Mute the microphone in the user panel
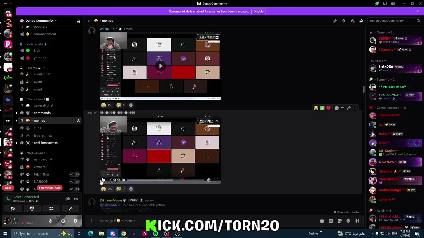The image size is (424, 238). pyautogui.click(x=50, y=221)
